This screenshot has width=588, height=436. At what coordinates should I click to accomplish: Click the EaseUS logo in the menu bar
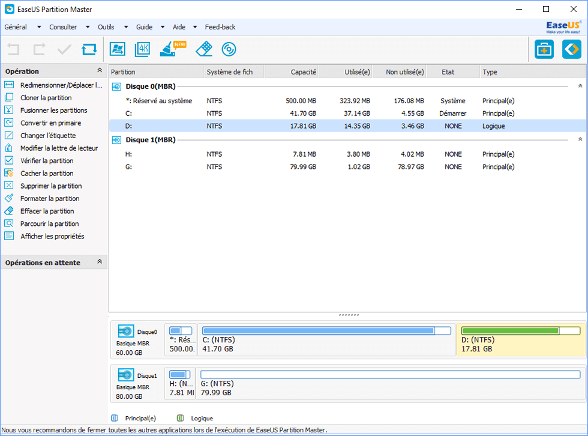click(563, 27)
